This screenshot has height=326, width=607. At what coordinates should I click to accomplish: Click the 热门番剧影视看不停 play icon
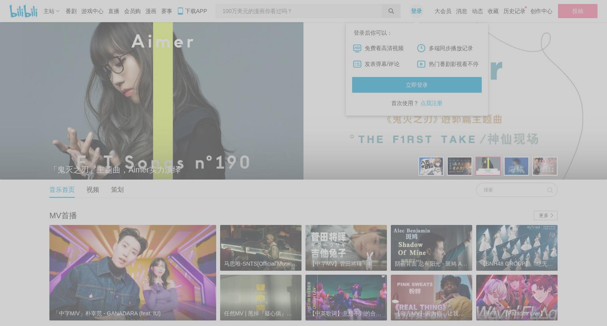click(421, 64)
